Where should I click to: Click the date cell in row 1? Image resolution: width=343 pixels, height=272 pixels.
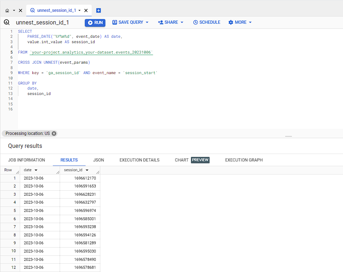click(40, 178)
